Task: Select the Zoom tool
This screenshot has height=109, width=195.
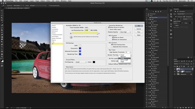Action: click(2, 57)
